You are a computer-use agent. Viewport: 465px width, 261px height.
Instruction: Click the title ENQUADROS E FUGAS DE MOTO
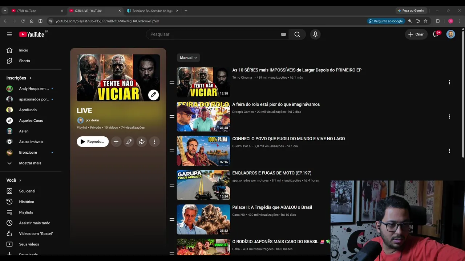pos(272,173)
